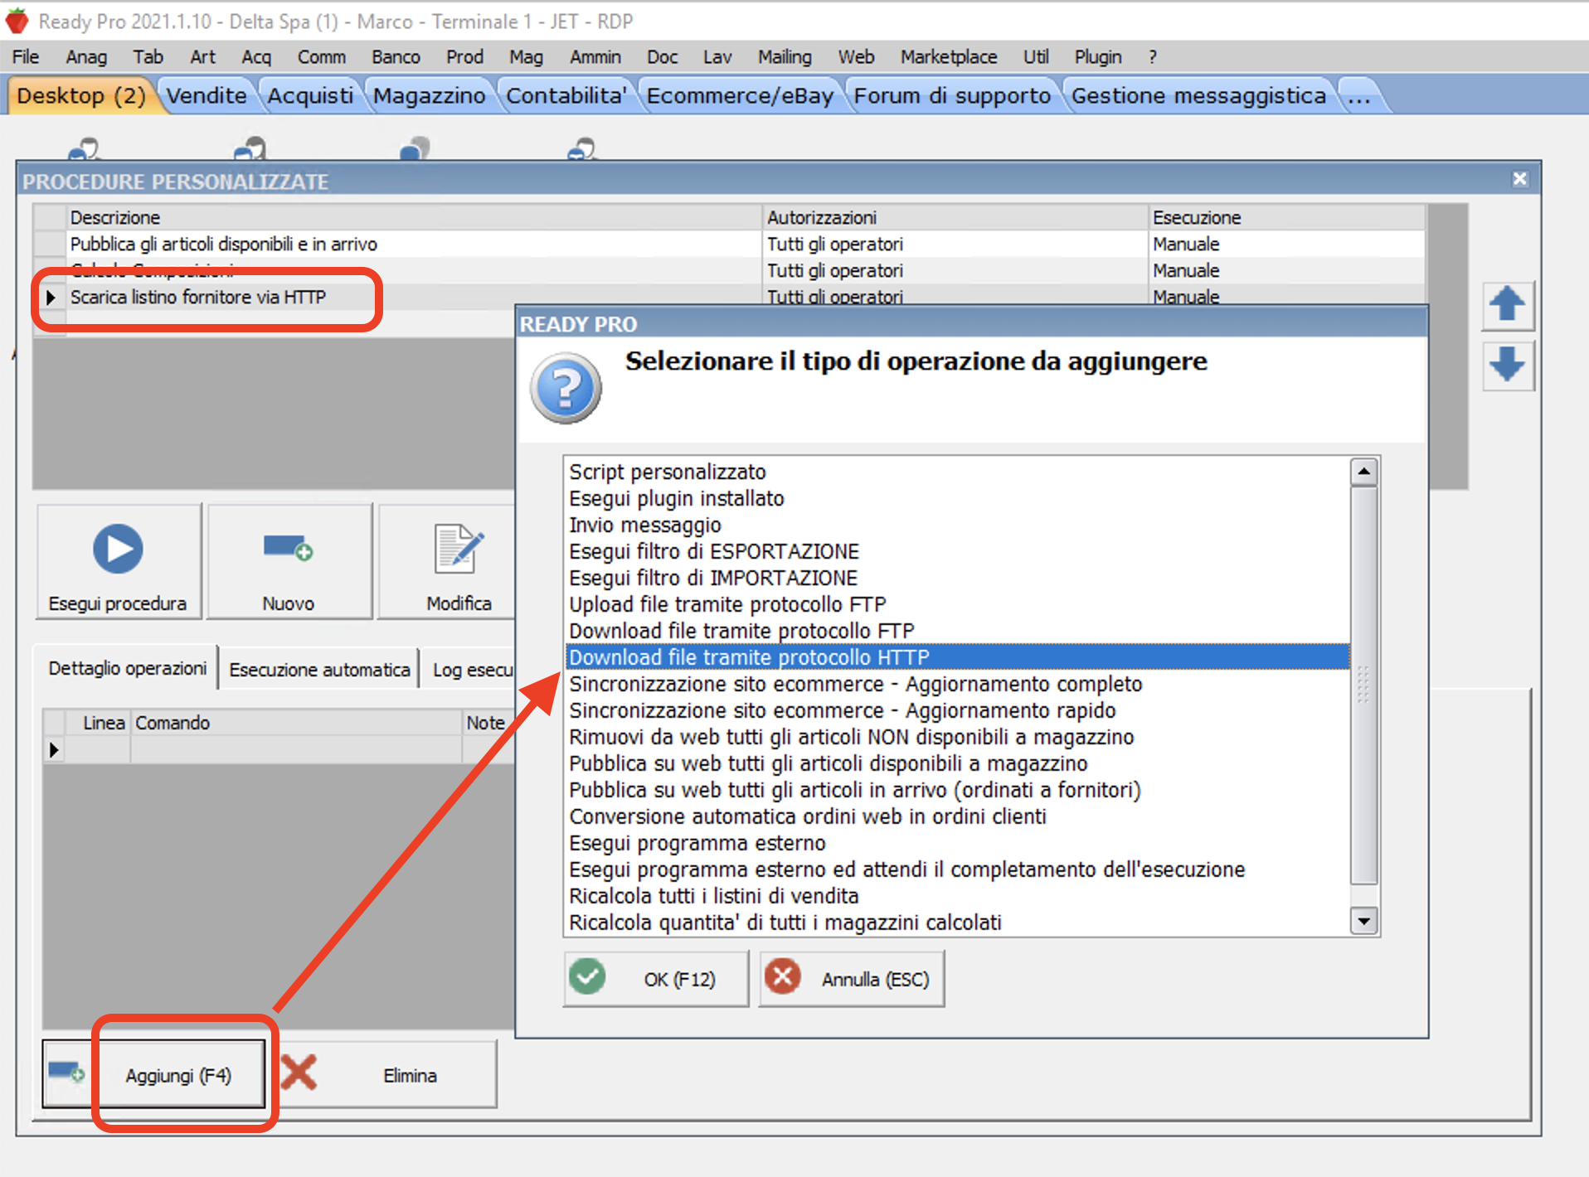
Task: Click the Comando column header
Action: coord(296,723)
